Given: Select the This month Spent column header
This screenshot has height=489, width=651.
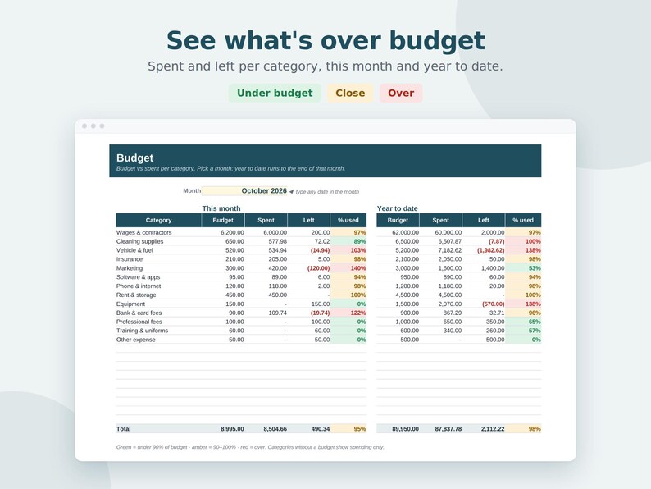Looking at the screenshot, I should click(266, 220).
